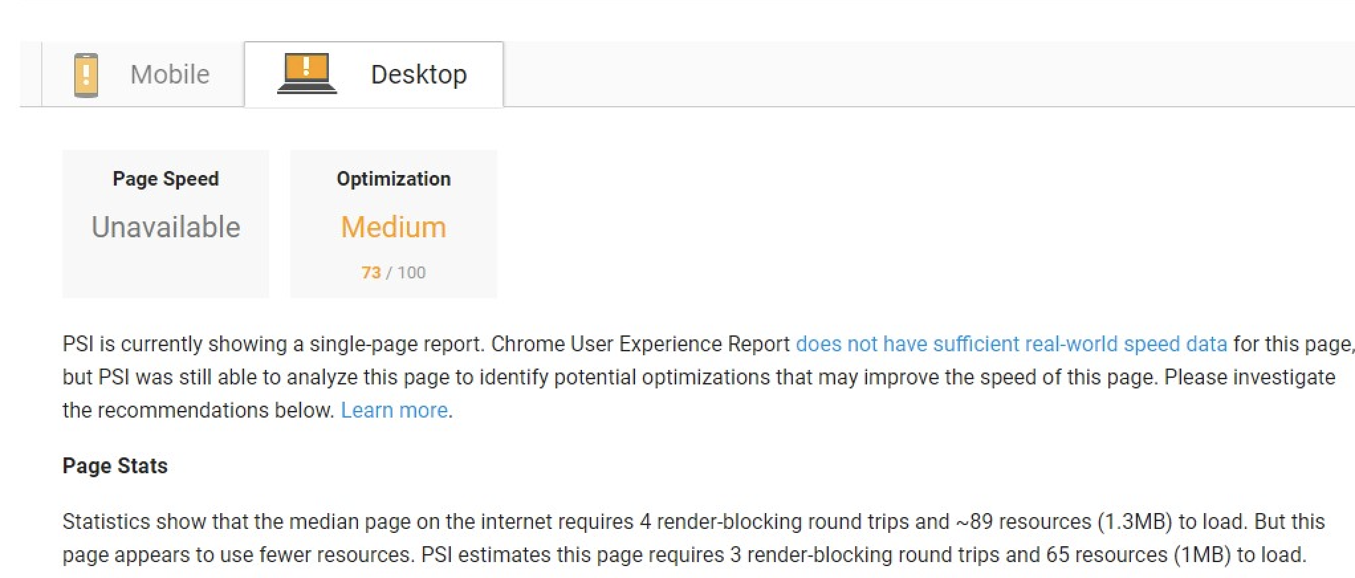Click the Page Speed card title

click(166, 179)
